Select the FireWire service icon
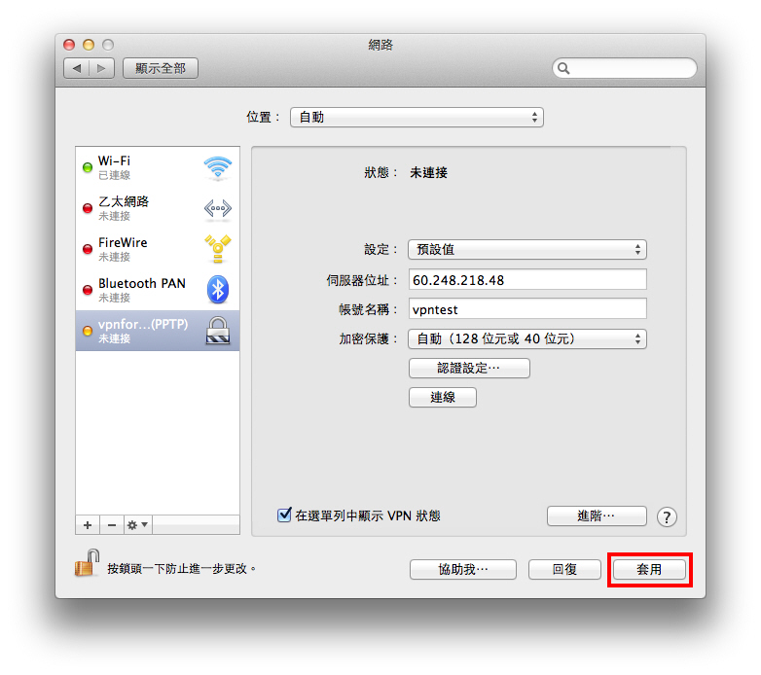The height and width of the screenshot is (675, 761). pos(217,249)
